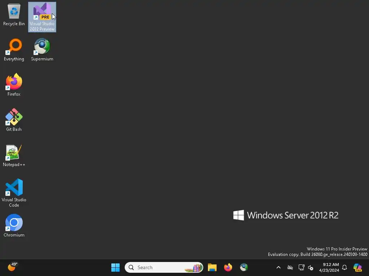Select the Recycle Bin desktop icon
The width and height of the screenshot is (369, 276).
click(x=14, y=15)
